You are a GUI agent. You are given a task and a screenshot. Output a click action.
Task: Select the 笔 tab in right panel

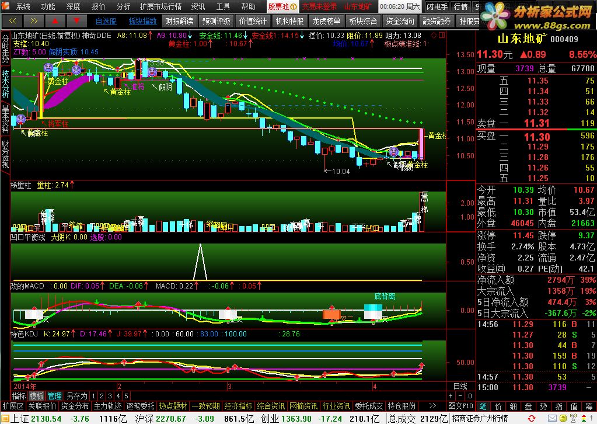(483, 406)
